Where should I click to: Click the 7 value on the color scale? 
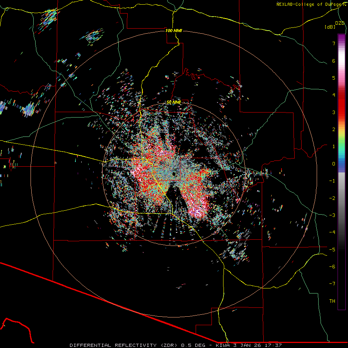click(x=334, y=43)
